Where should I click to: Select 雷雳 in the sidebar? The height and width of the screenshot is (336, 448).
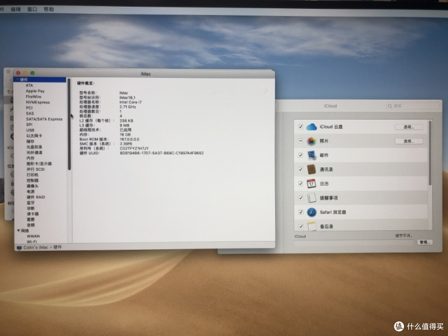pyautogui.click(x=31, y=219)
